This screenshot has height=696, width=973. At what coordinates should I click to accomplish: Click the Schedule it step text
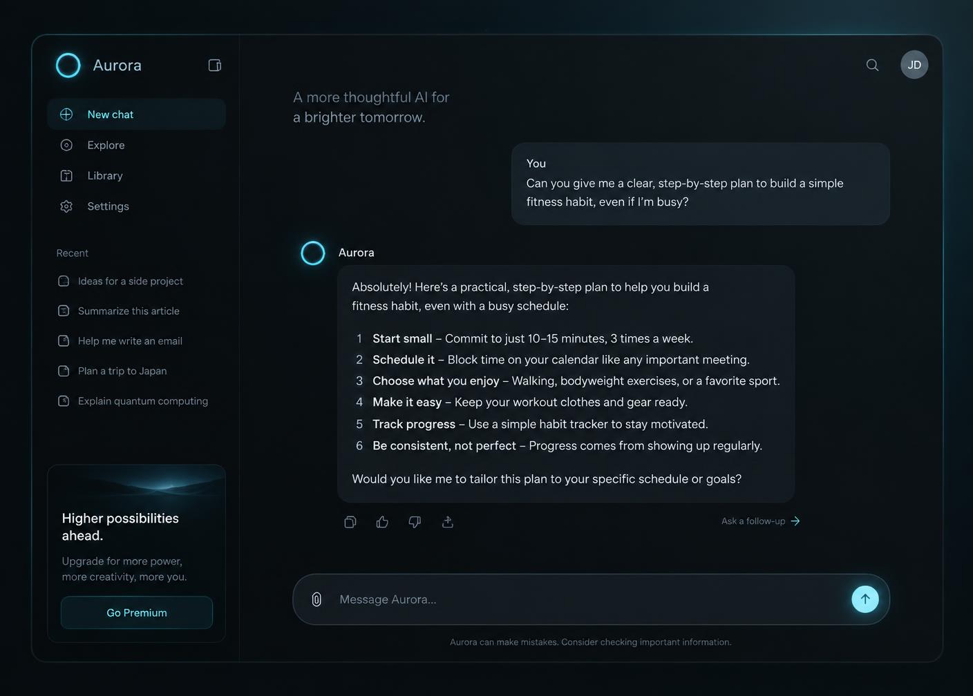[x=561, y=360]
